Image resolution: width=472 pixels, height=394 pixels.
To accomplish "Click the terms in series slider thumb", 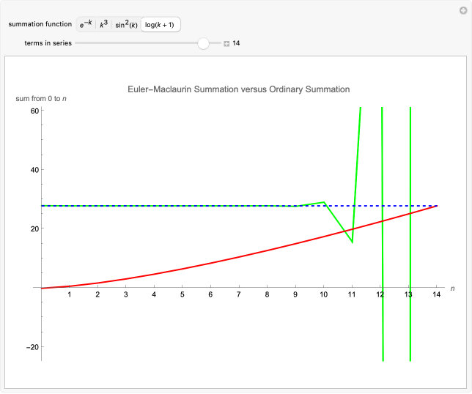I will point(204,43).
